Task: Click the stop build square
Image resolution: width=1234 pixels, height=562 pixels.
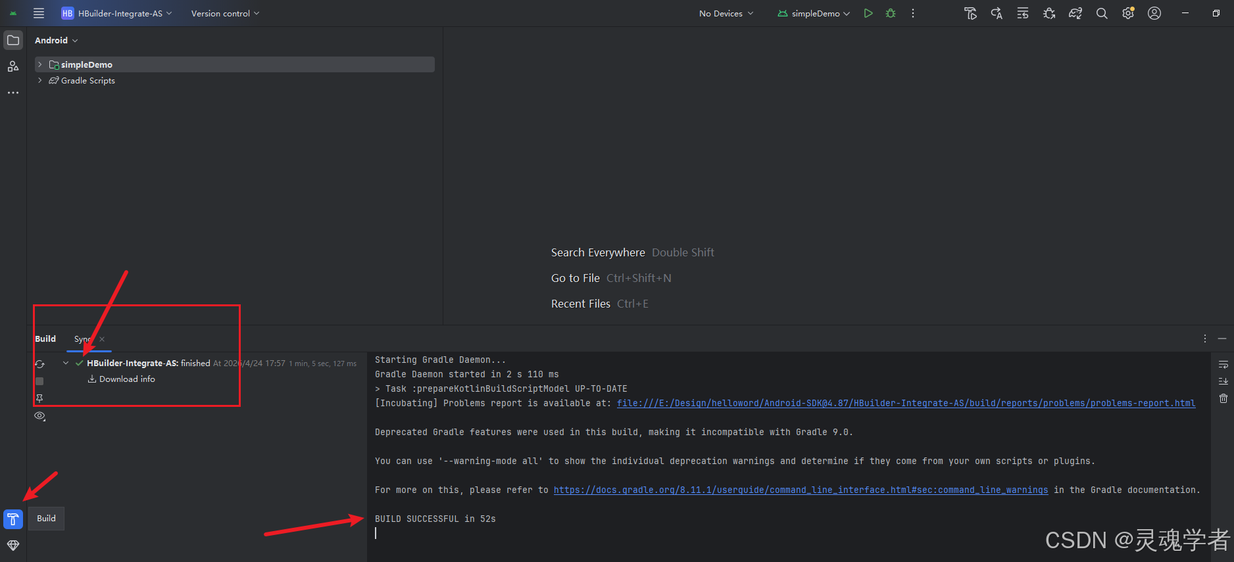Action: (39, 381)
